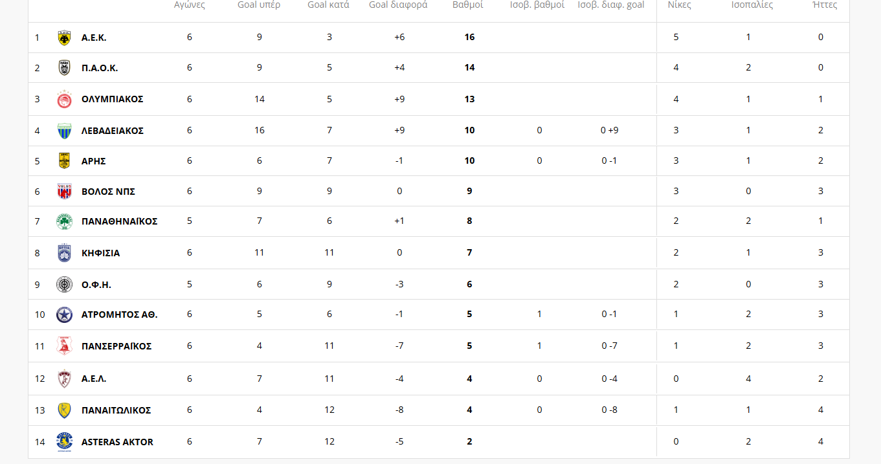Click the Asteras Aktor team badge
The width and height of the screenshot is (881, 464).
tap(64, 442)
